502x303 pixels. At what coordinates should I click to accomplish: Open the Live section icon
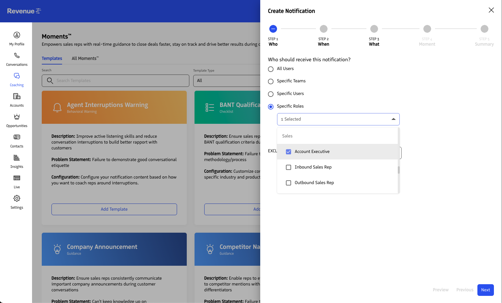17,178
